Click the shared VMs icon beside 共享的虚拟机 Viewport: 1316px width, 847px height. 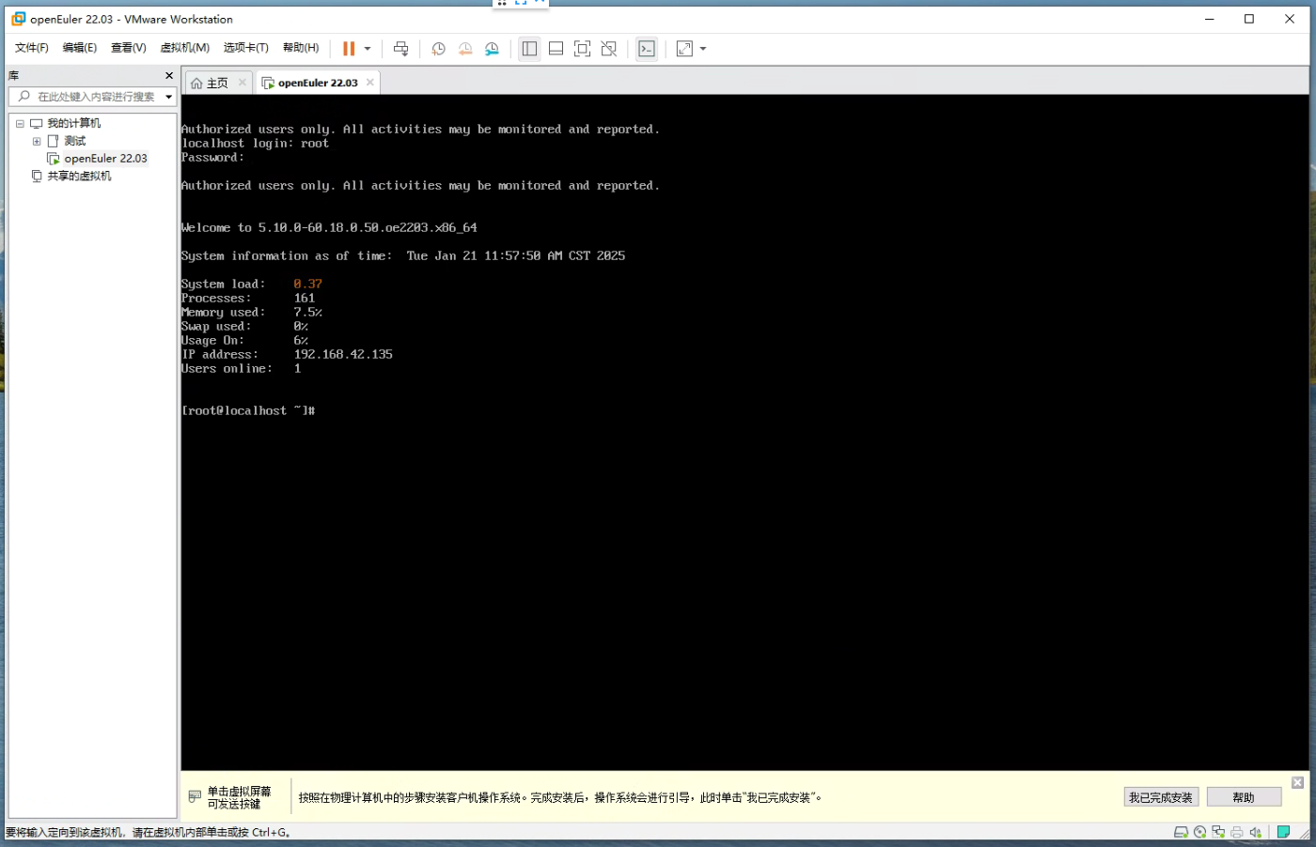[x=37, y=177]
